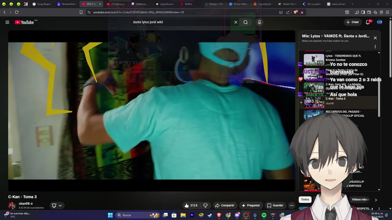This screenshot has height=220, width=392.
Task: Open the YouTube hamburger guide menu
Action: [x=7, y=22]
